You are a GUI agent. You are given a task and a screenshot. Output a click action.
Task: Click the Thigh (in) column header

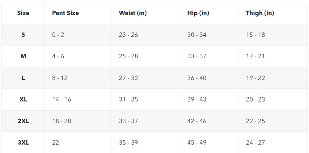[x=260, y=13]
